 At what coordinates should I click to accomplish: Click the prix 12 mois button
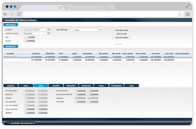[x=122, y=34]
